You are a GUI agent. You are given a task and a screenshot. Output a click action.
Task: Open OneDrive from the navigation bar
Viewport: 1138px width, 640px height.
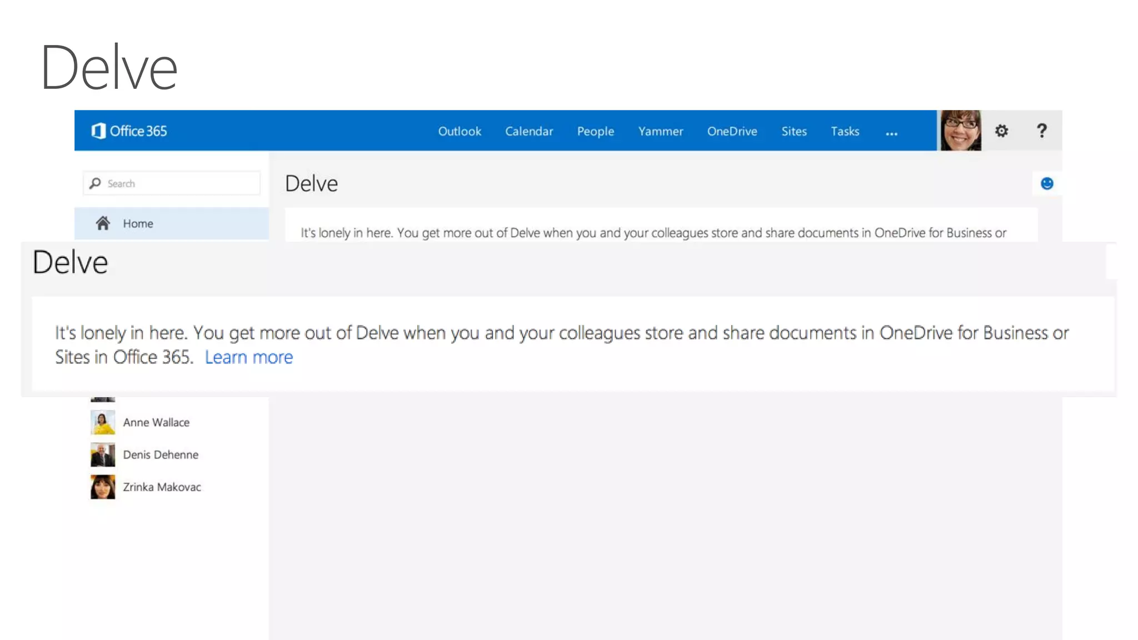(x=732, y=132)
